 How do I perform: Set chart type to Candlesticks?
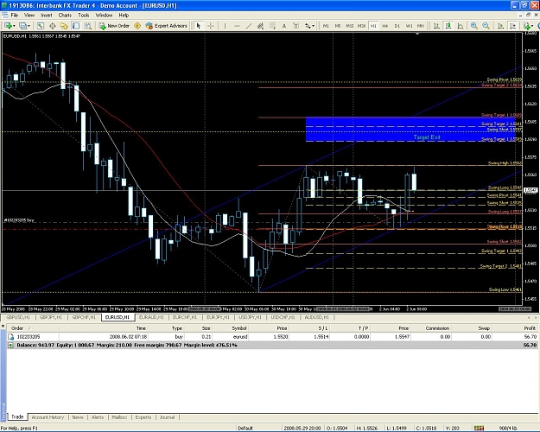point(448,26)
